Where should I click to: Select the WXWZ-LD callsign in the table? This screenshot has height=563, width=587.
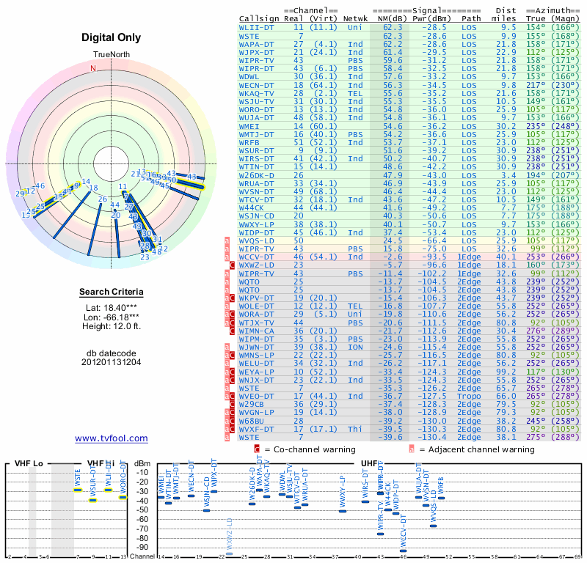coord(256,265)
